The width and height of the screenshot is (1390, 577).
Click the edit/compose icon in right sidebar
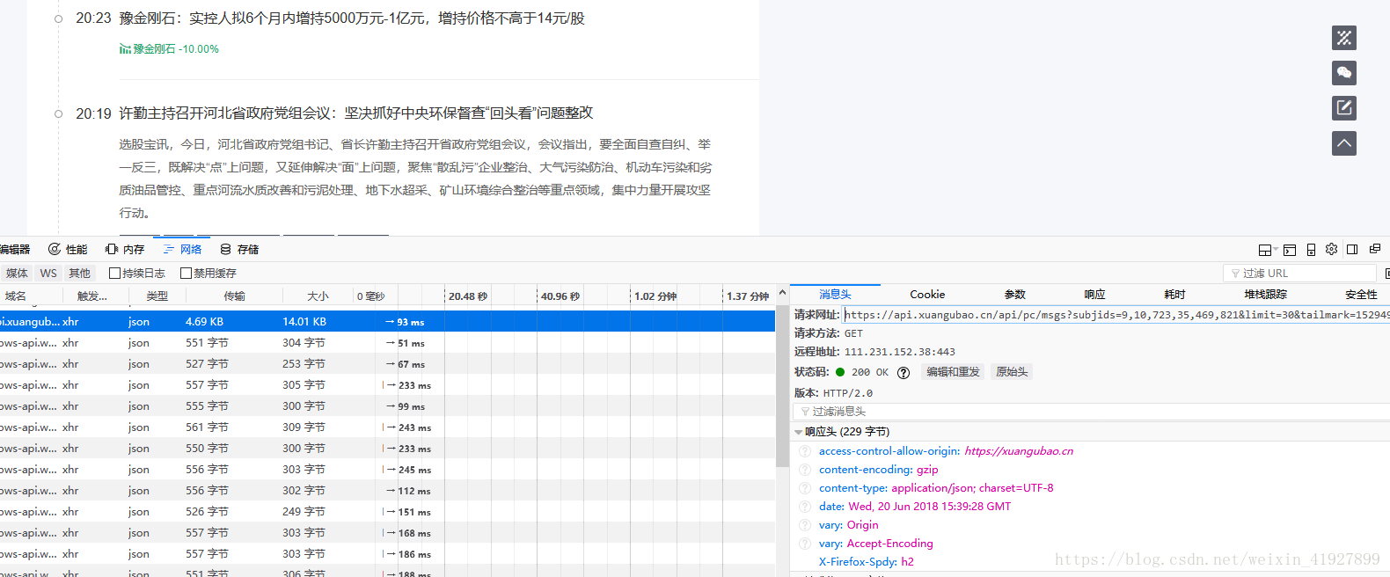[x=1344, y=108]
